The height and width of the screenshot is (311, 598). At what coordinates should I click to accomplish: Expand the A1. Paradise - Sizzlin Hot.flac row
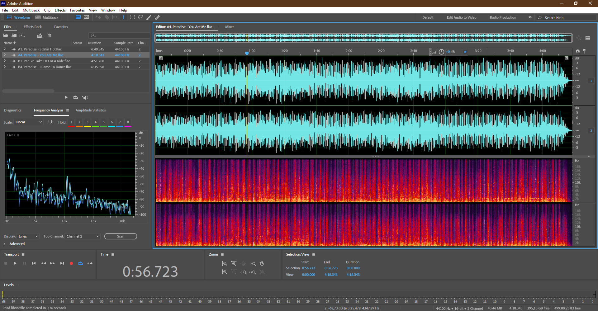(x=5, y=49)
